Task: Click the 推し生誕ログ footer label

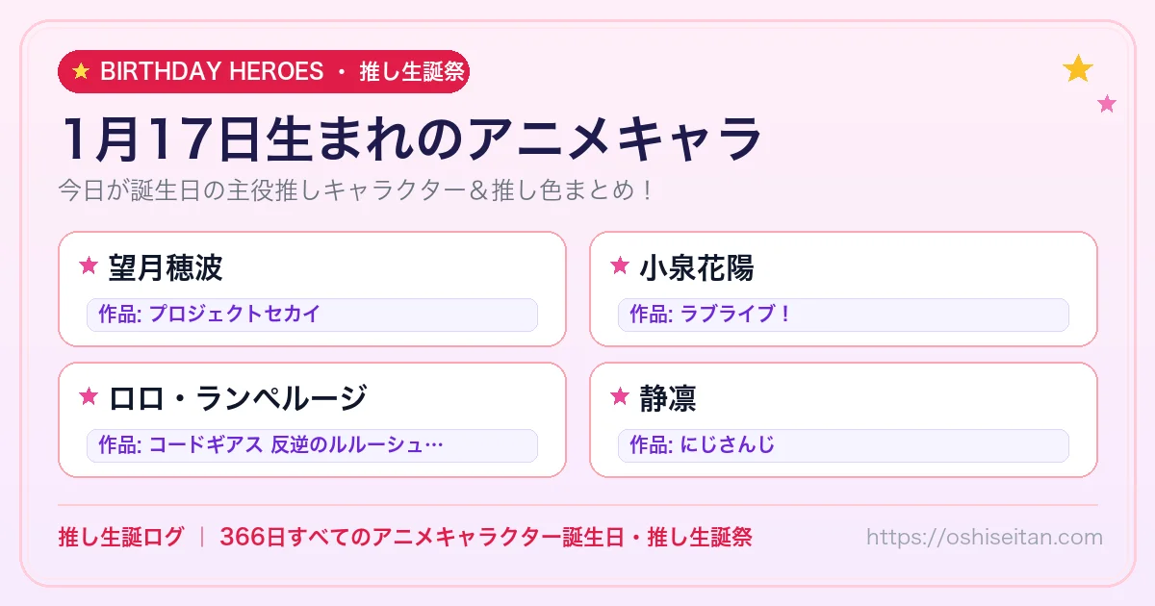Action: click(120, 537)
